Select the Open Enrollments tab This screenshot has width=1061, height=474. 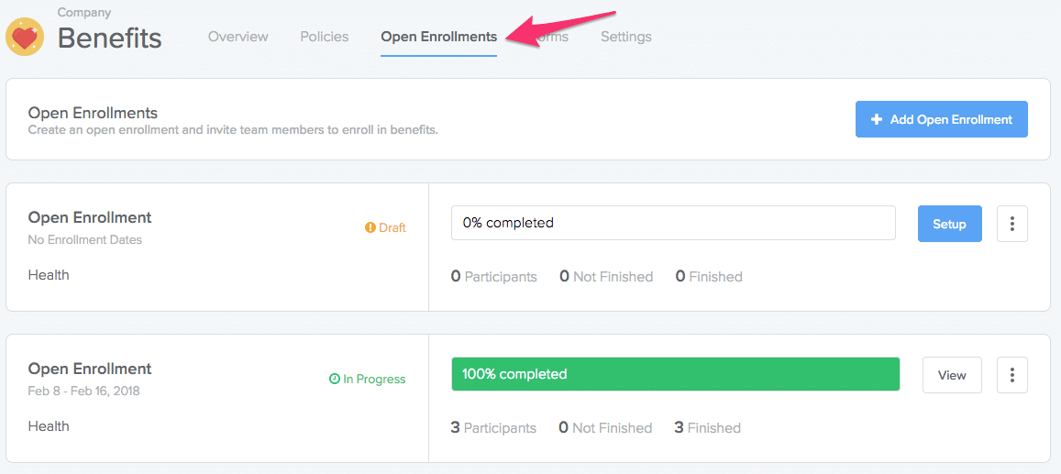point(438,37)
